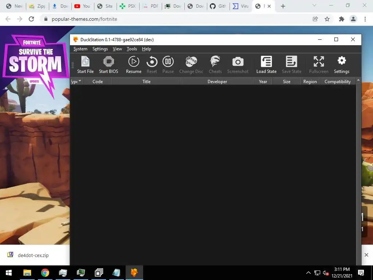Sort game list by Size column

point(286,81)
